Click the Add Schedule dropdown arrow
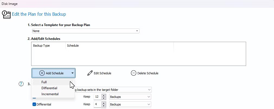The width and height of the screenshot is (274, 109). 72,73
